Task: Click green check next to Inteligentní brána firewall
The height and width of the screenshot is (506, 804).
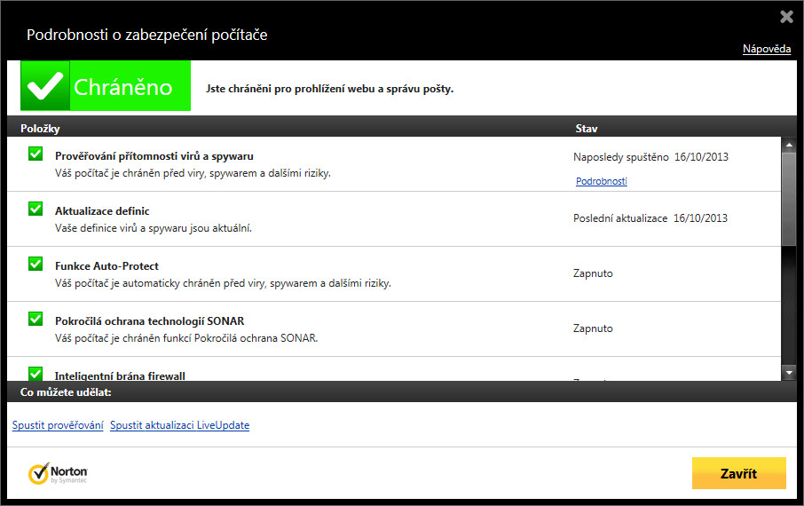Action: pyautogui.click(x=35, y=374)
